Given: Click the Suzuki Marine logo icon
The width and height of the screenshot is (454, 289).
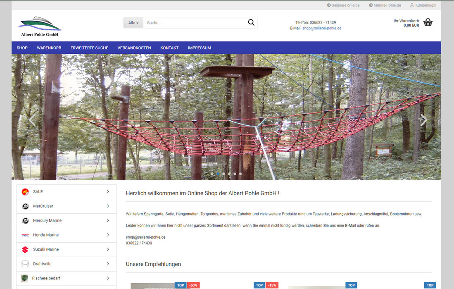Looking at the screenshot, I should tap(25, 249).
